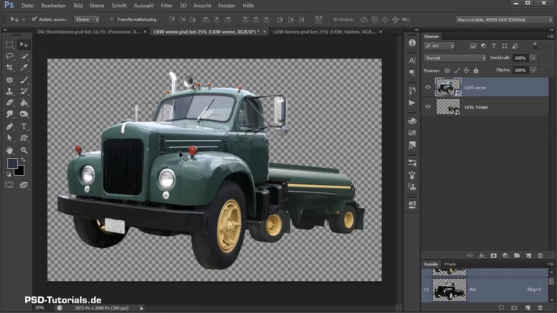
Task: Click the zoom percentage field 25%
Action: point(40,308)
